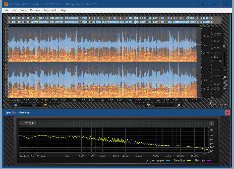Click the Anchor sample blue swatch

(168, 160)
